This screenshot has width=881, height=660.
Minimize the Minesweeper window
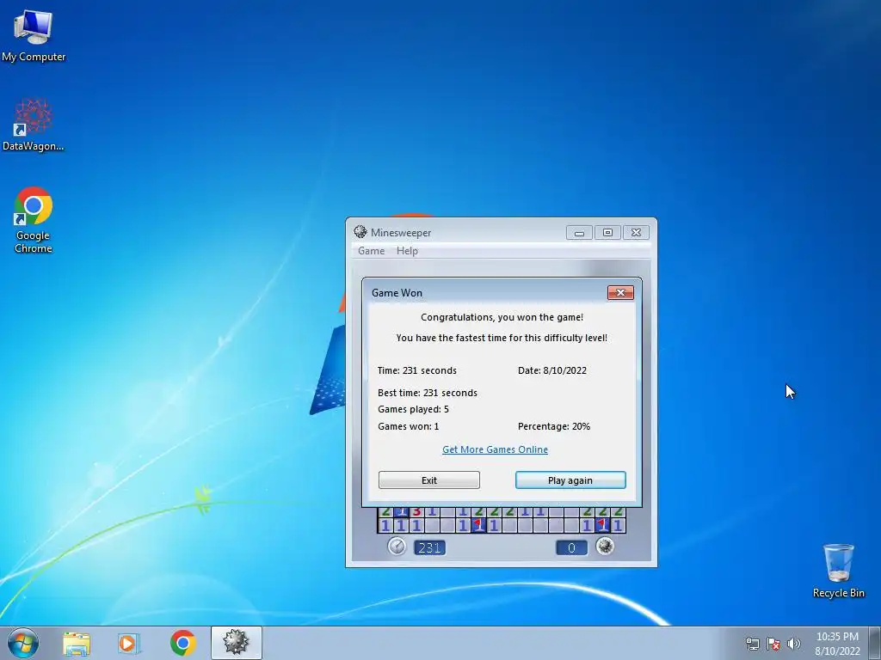[579, 232]
